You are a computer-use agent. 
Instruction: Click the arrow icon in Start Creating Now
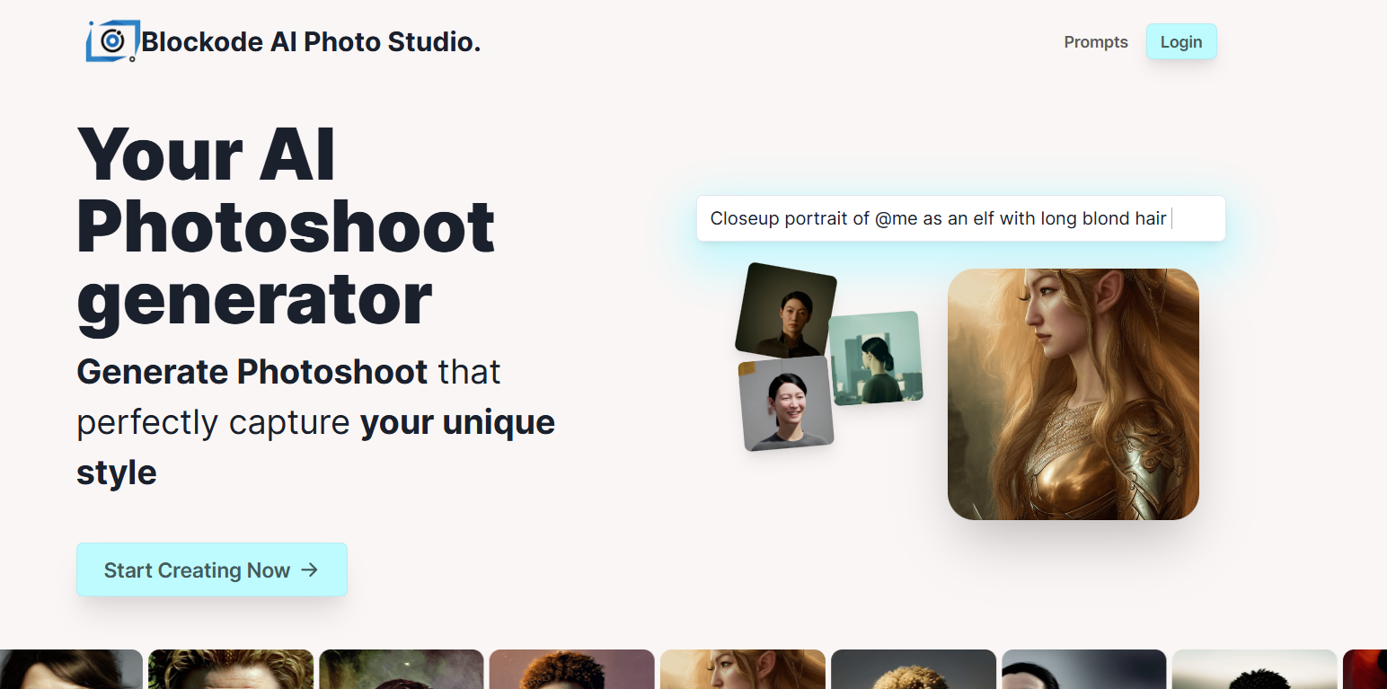(309, 570)
